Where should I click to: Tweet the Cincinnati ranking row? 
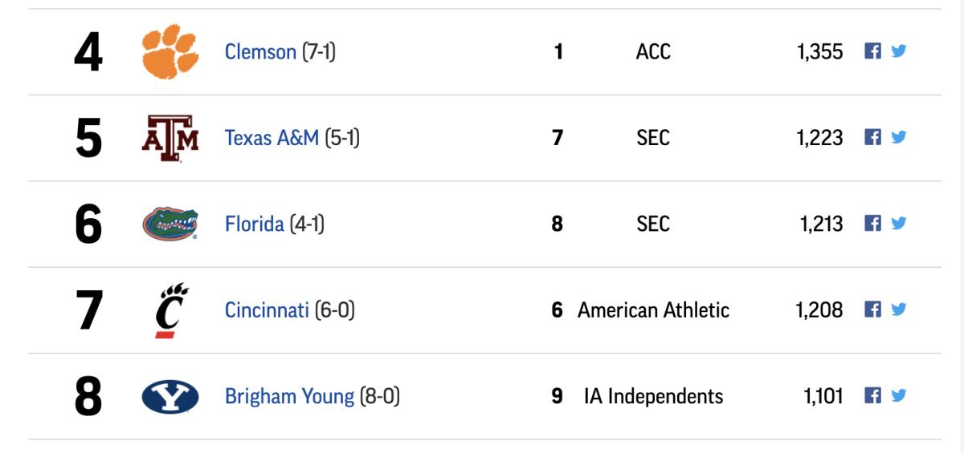coord(898,309)
